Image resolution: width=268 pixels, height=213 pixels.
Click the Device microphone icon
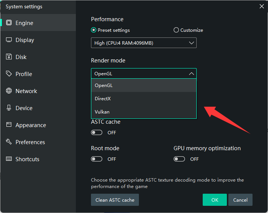point(9,108)
